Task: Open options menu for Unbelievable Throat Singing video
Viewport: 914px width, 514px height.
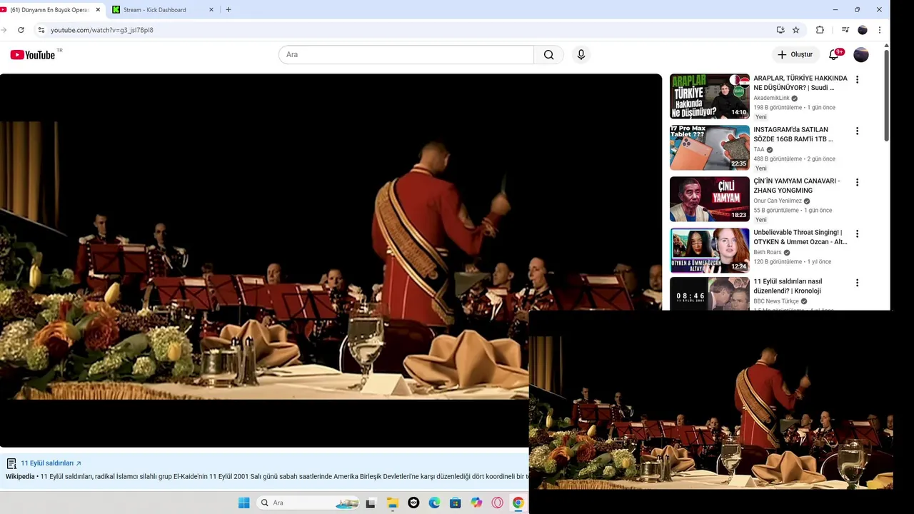Action: pos(857,234)
